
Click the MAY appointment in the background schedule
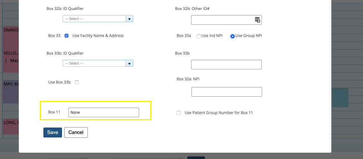(x=11, y=92)
